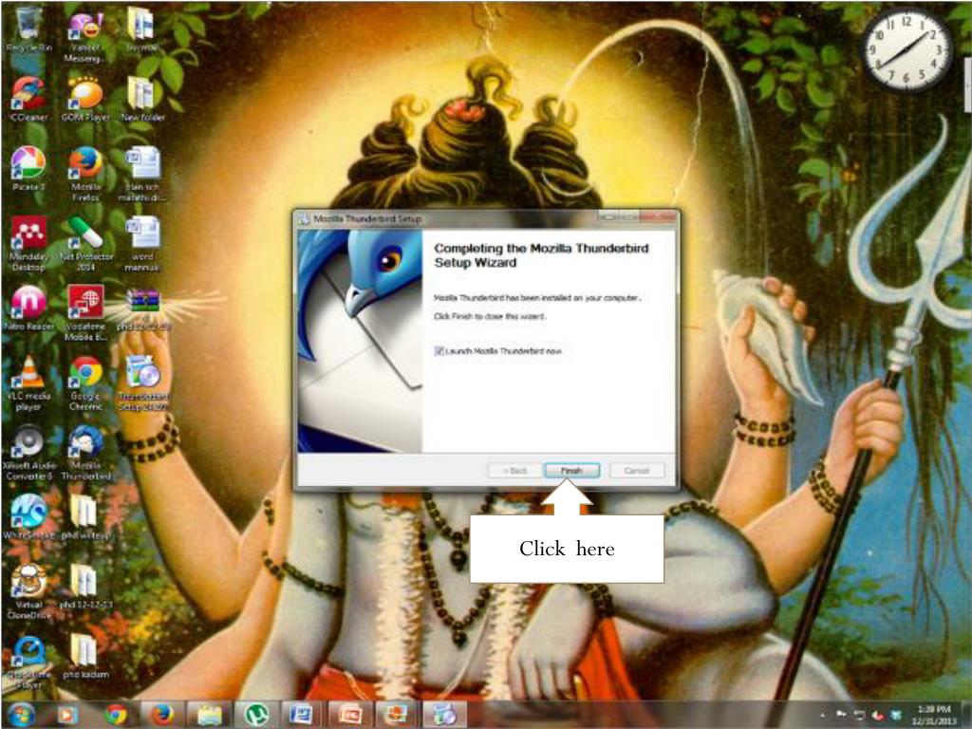Image resolution: width=972 pixels, height=729 pixels.
Task: Switch to the Thunderbird Setup taskbar button
Action: tap(444, 716)
